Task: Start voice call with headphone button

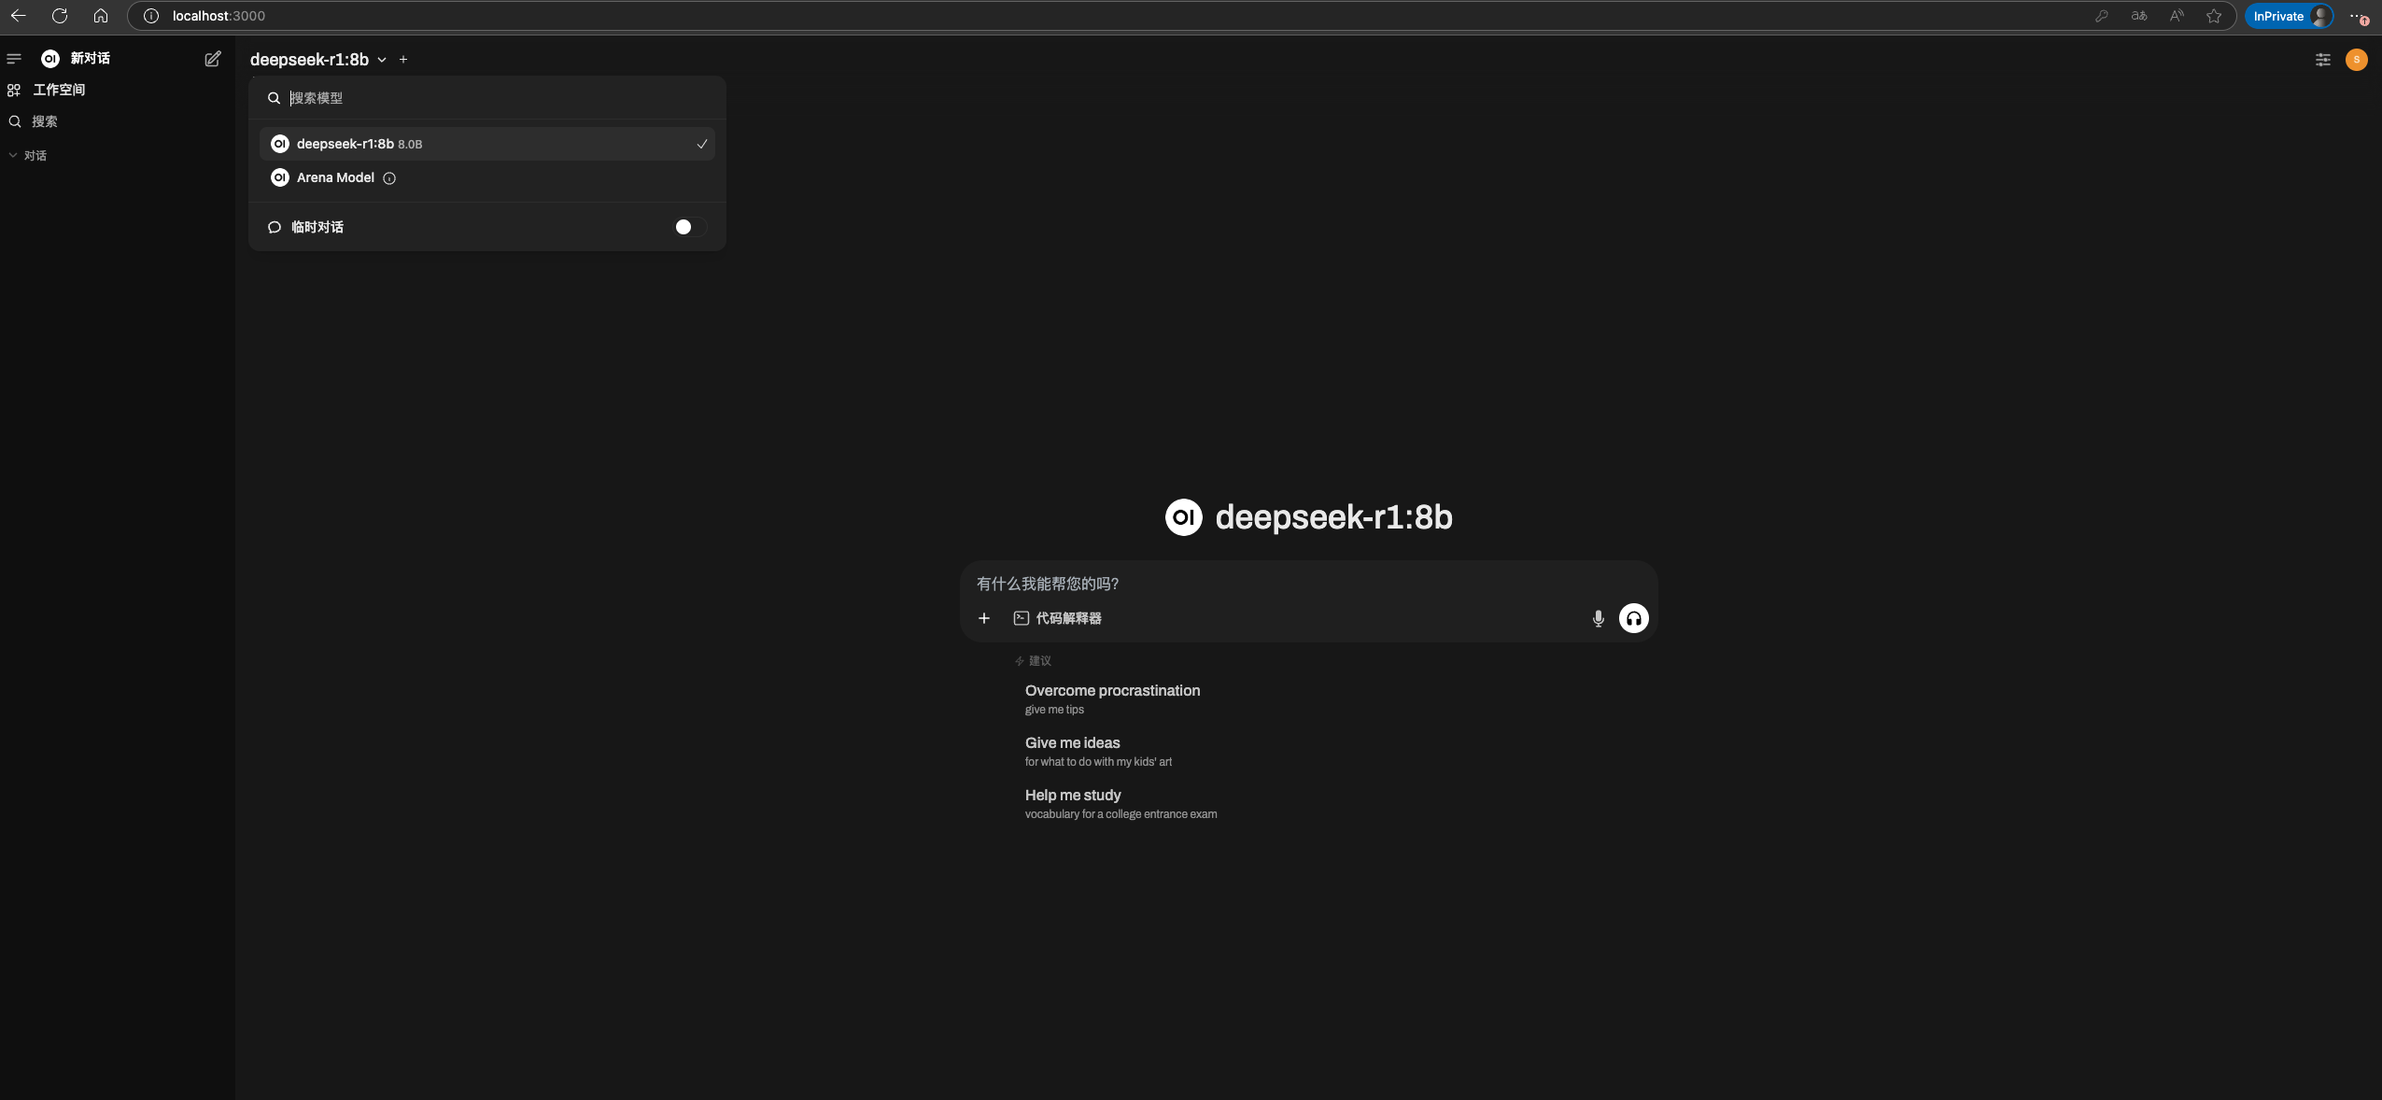Action: [x=1633, y=618]
